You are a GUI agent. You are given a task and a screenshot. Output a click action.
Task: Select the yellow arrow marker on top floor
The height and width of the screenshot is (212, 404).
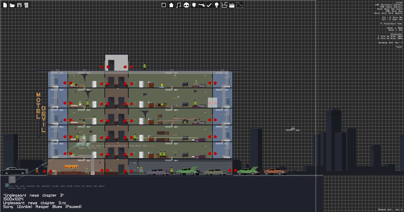pos(162,85)
